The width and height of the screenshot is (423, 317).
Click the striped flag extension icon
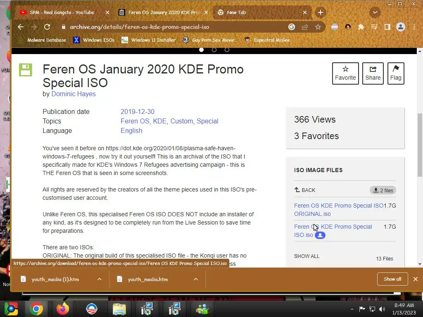pyautogui.click(x=335, y=27)
